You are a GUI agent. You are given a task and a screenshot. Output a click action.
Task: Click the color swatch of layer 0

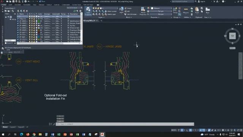(39, 16)
